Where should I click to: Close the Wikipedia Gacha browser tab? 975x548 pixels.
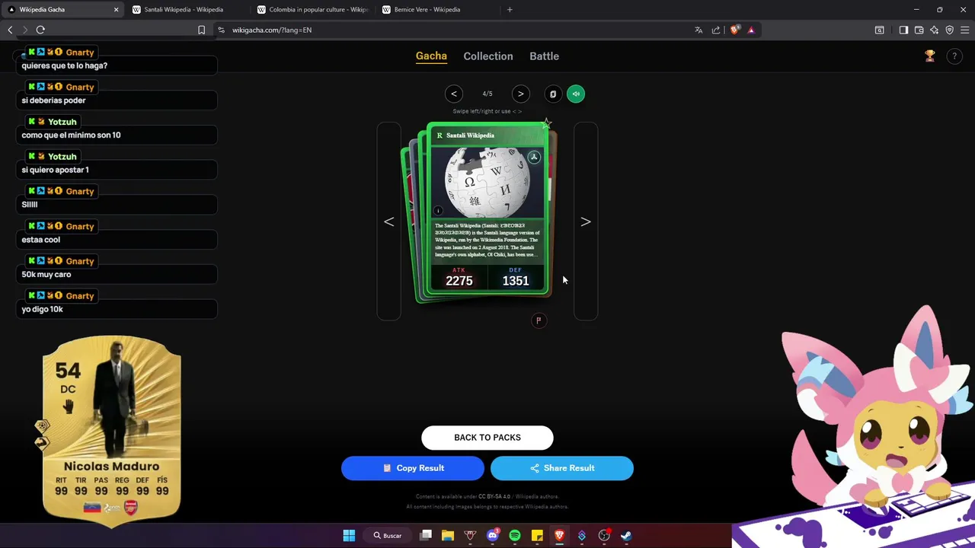point(116,10)
